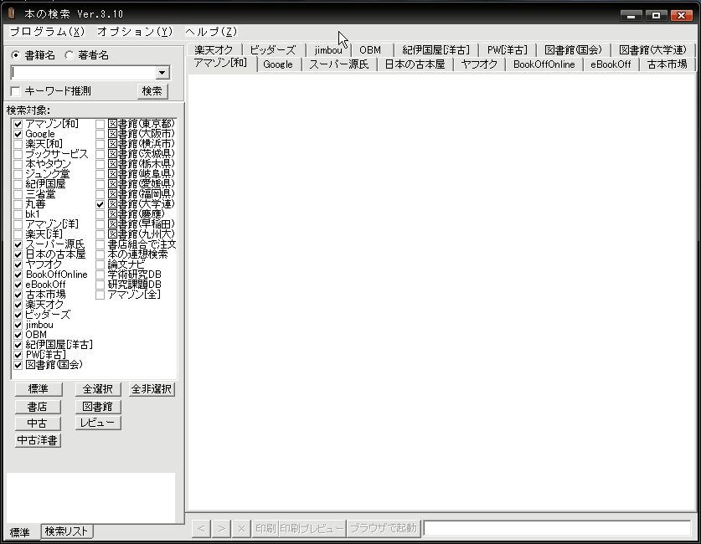Open the search keyword dropdown arrow
This screenshot has width=701, height=544.
click(x=162, y=72)
